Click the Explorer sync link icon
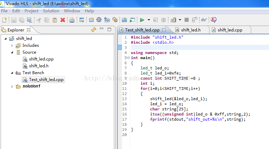 pyautogui.click(x=94, y=29)
